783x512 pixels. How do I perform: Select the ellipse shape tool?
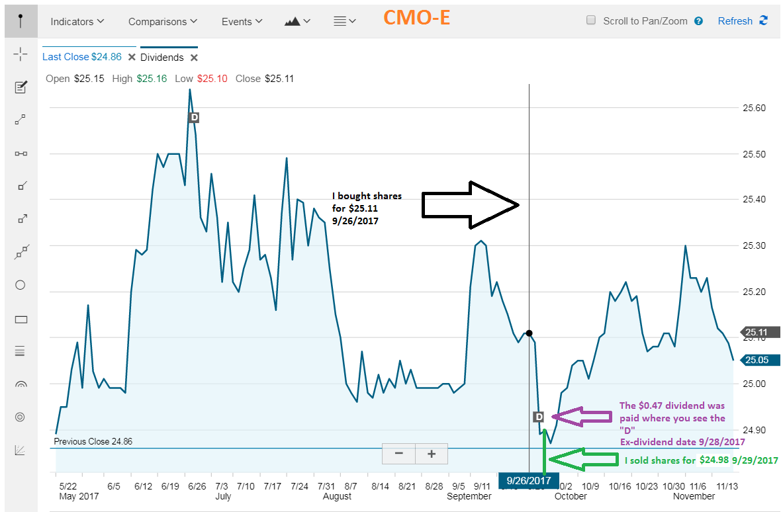[21, 285]
